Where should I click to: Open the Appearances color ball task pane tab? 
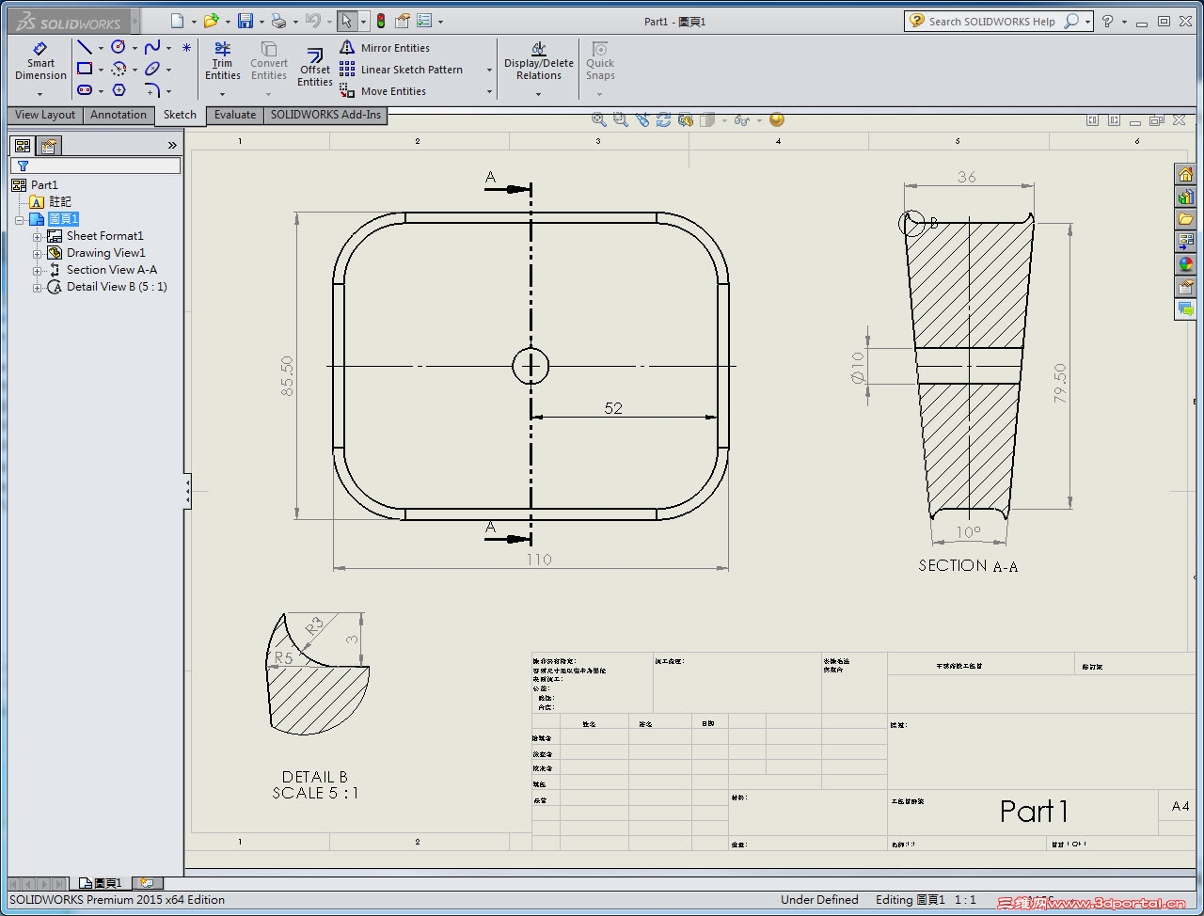tap(1185, 264)
